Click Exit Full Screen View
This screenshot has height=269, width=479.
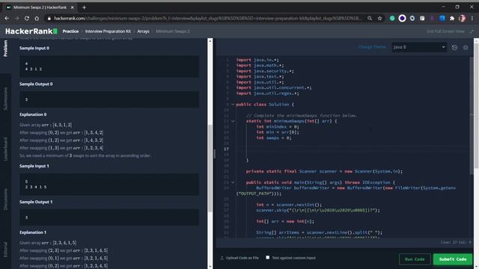445,31
